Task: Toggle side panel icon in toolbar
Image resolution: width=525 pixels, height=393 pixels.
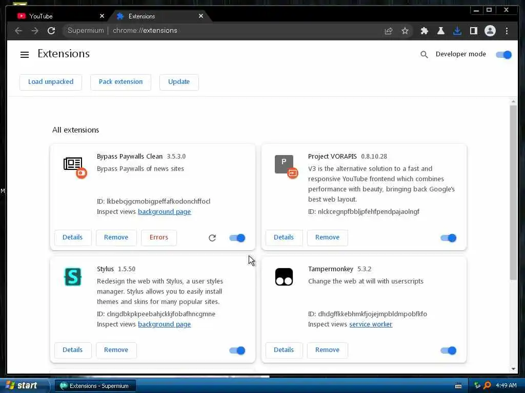Action: (x=473, y=31)
